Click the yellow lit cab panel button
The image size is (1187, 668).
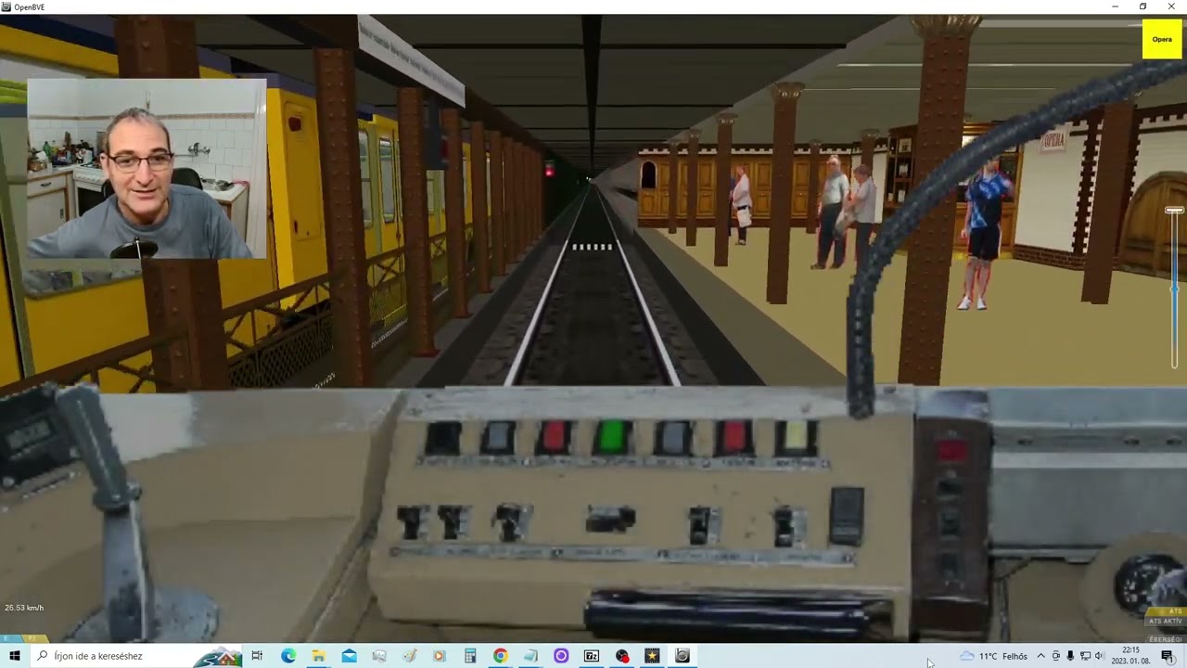(796, 438)
